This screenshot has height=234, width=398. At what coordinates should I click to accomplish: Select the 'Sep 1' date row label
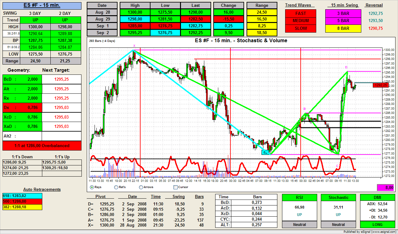click(x=102, y=26)
